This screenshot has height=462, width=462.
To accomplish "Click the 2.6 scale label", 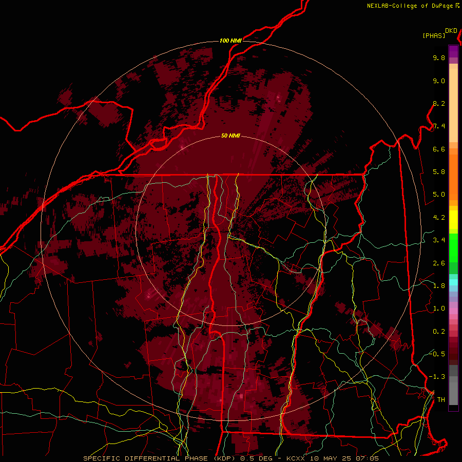I will coord(439,263).
